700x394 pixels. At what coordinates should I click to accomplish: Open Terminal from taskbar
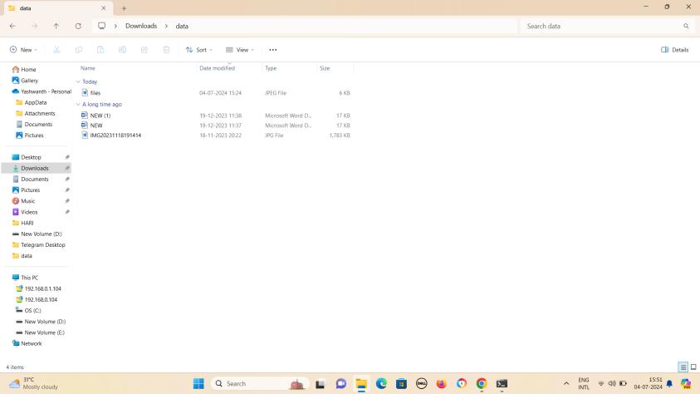click(x=502, y=383)
